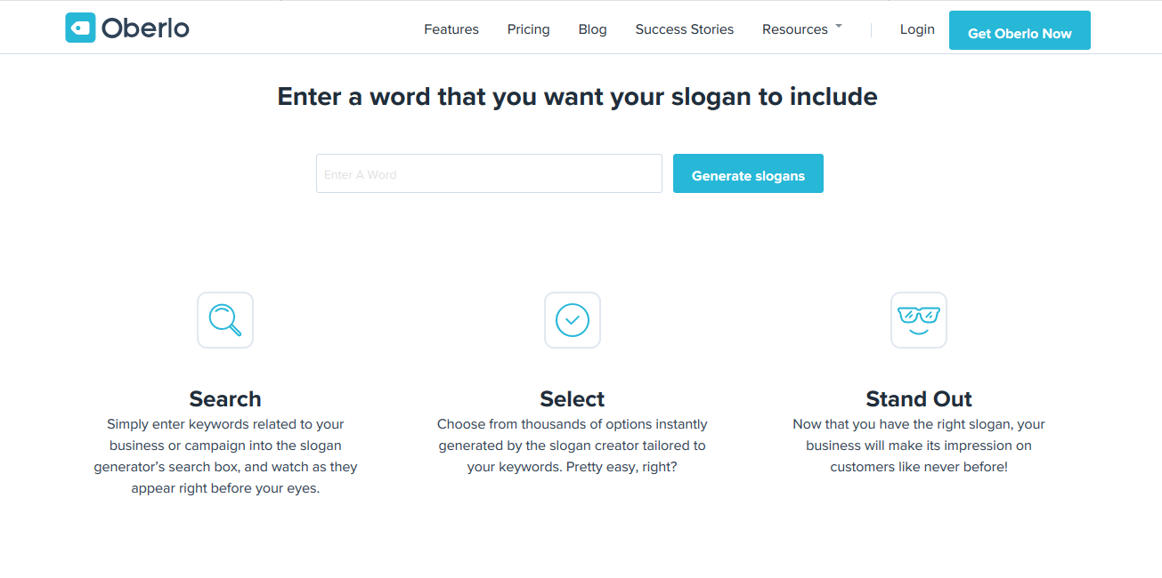Open the Blog link
Screen dimensions: 1162x578
point(592,29)
